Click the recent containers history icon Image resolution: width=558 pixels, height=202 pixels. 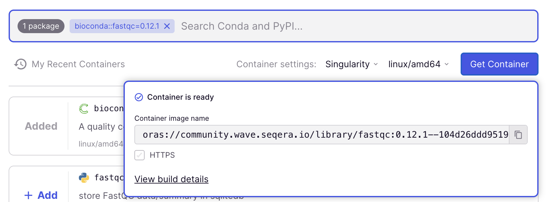click(20, 64)
